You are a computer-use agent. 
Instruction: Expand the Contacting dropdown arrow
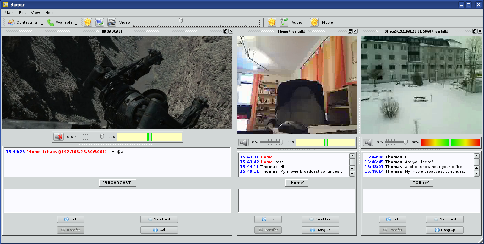(x=42, y=24)
